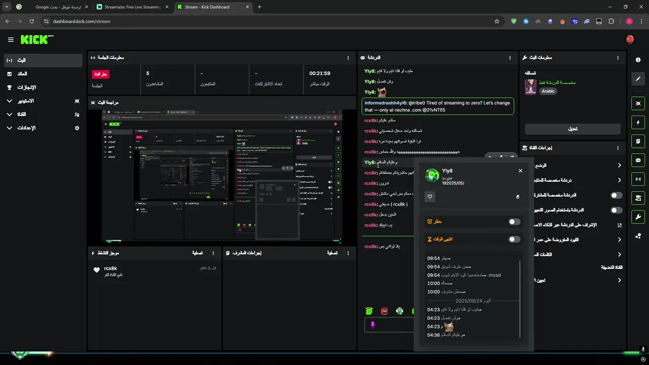
Task: Open the AI chat moderation external link
Action: coord(620,225)
